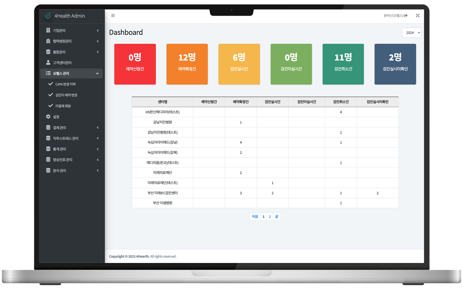Expand the 통계 관리 submenu arrow
The width and height of the screenshot is (463, 289).
(98, 149)
